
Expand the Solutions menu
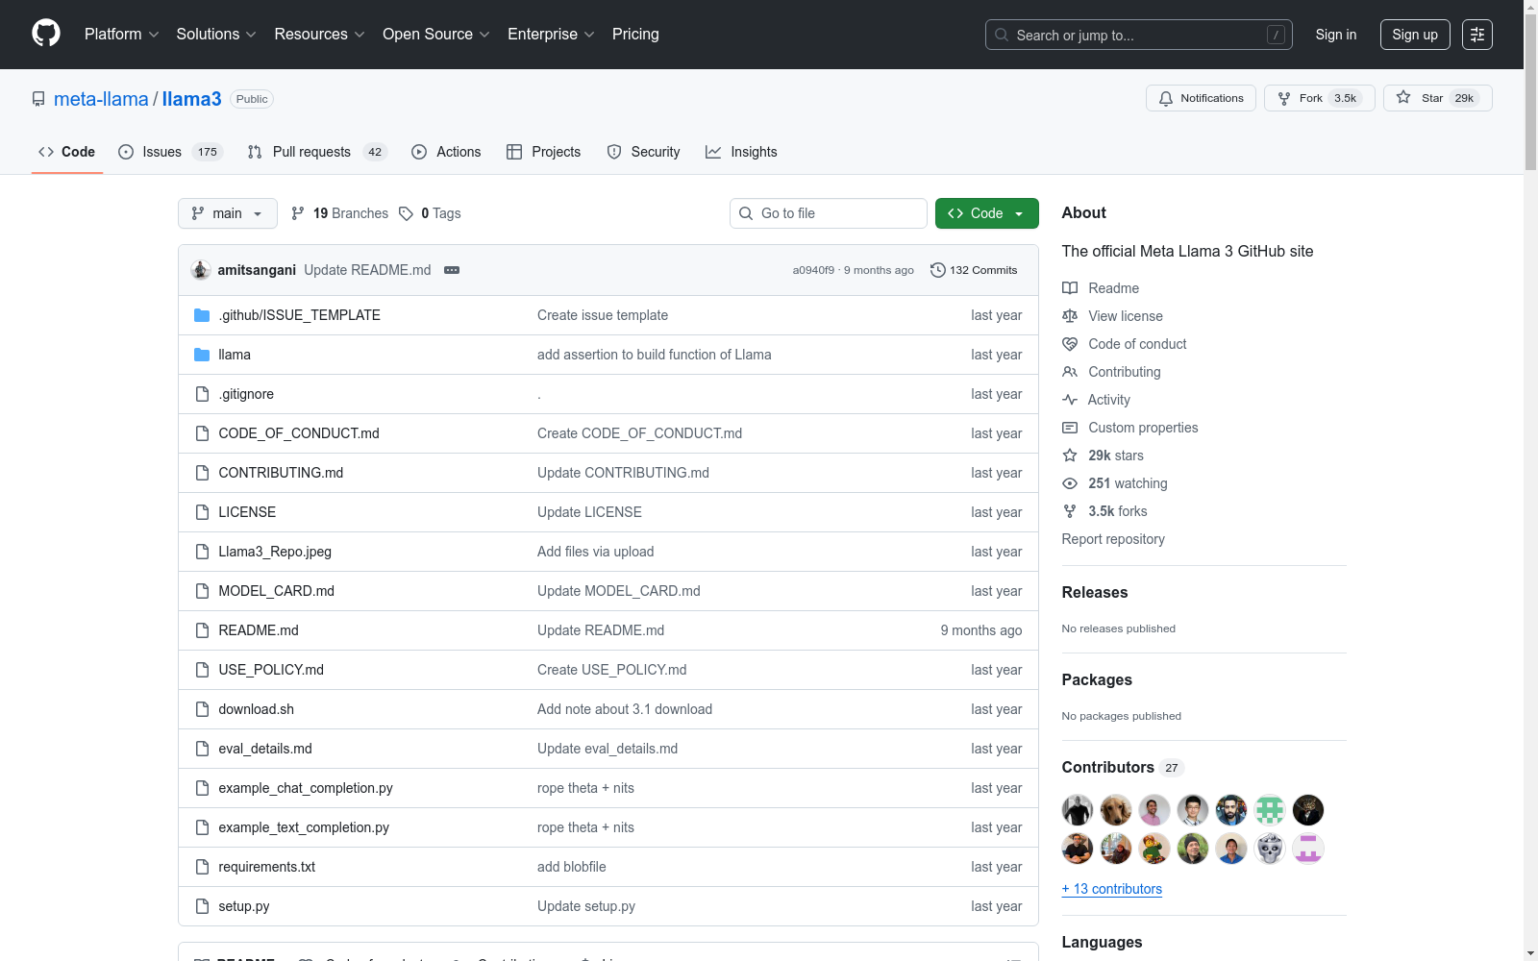(216, 35)
